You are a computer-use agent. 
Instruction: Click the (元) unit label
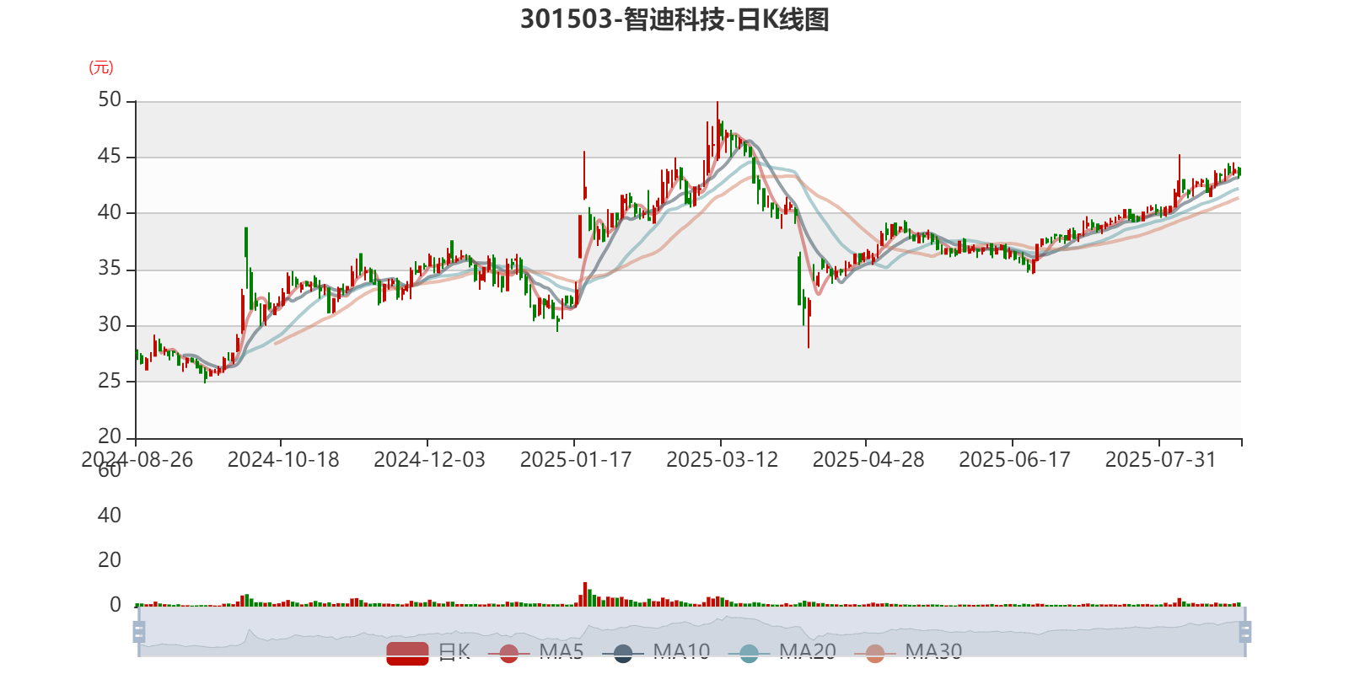click(101, 67)
